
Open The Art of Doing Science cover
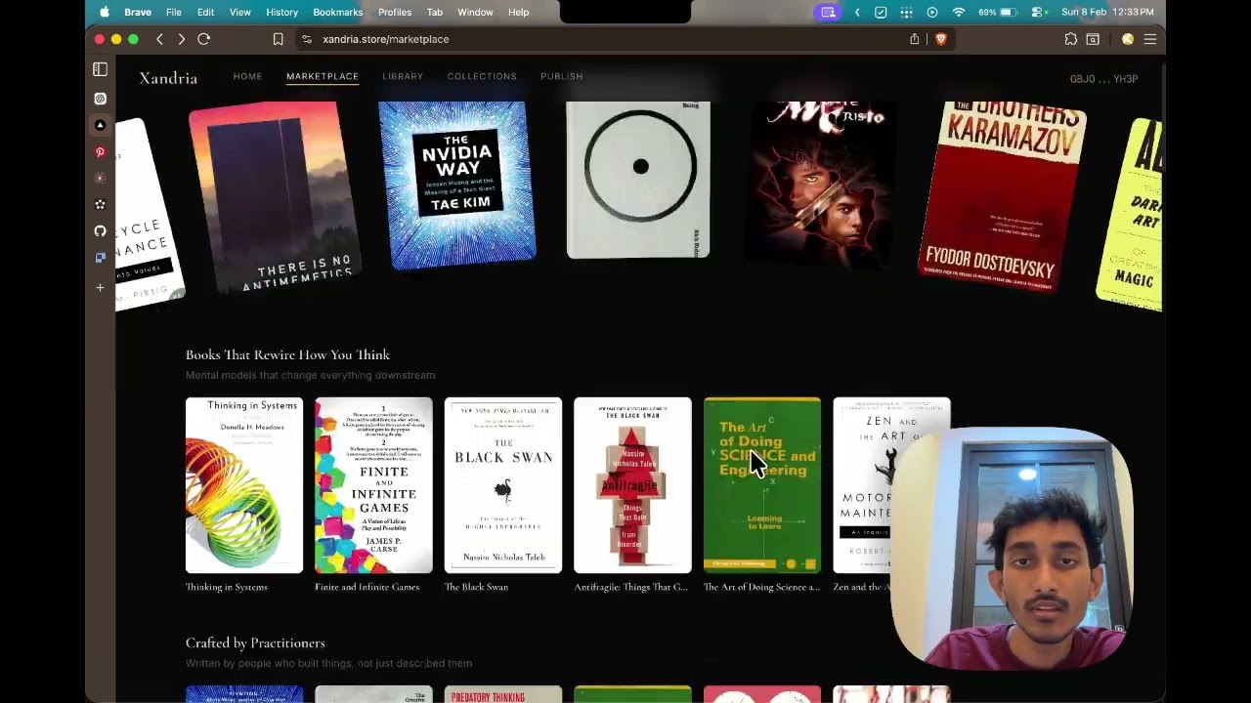(762, 485)
